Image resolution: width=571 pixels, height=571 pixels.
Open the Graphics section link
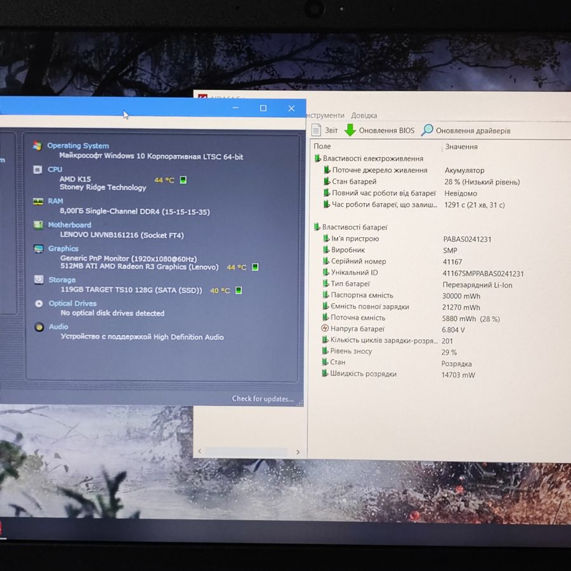click(63, 248)
